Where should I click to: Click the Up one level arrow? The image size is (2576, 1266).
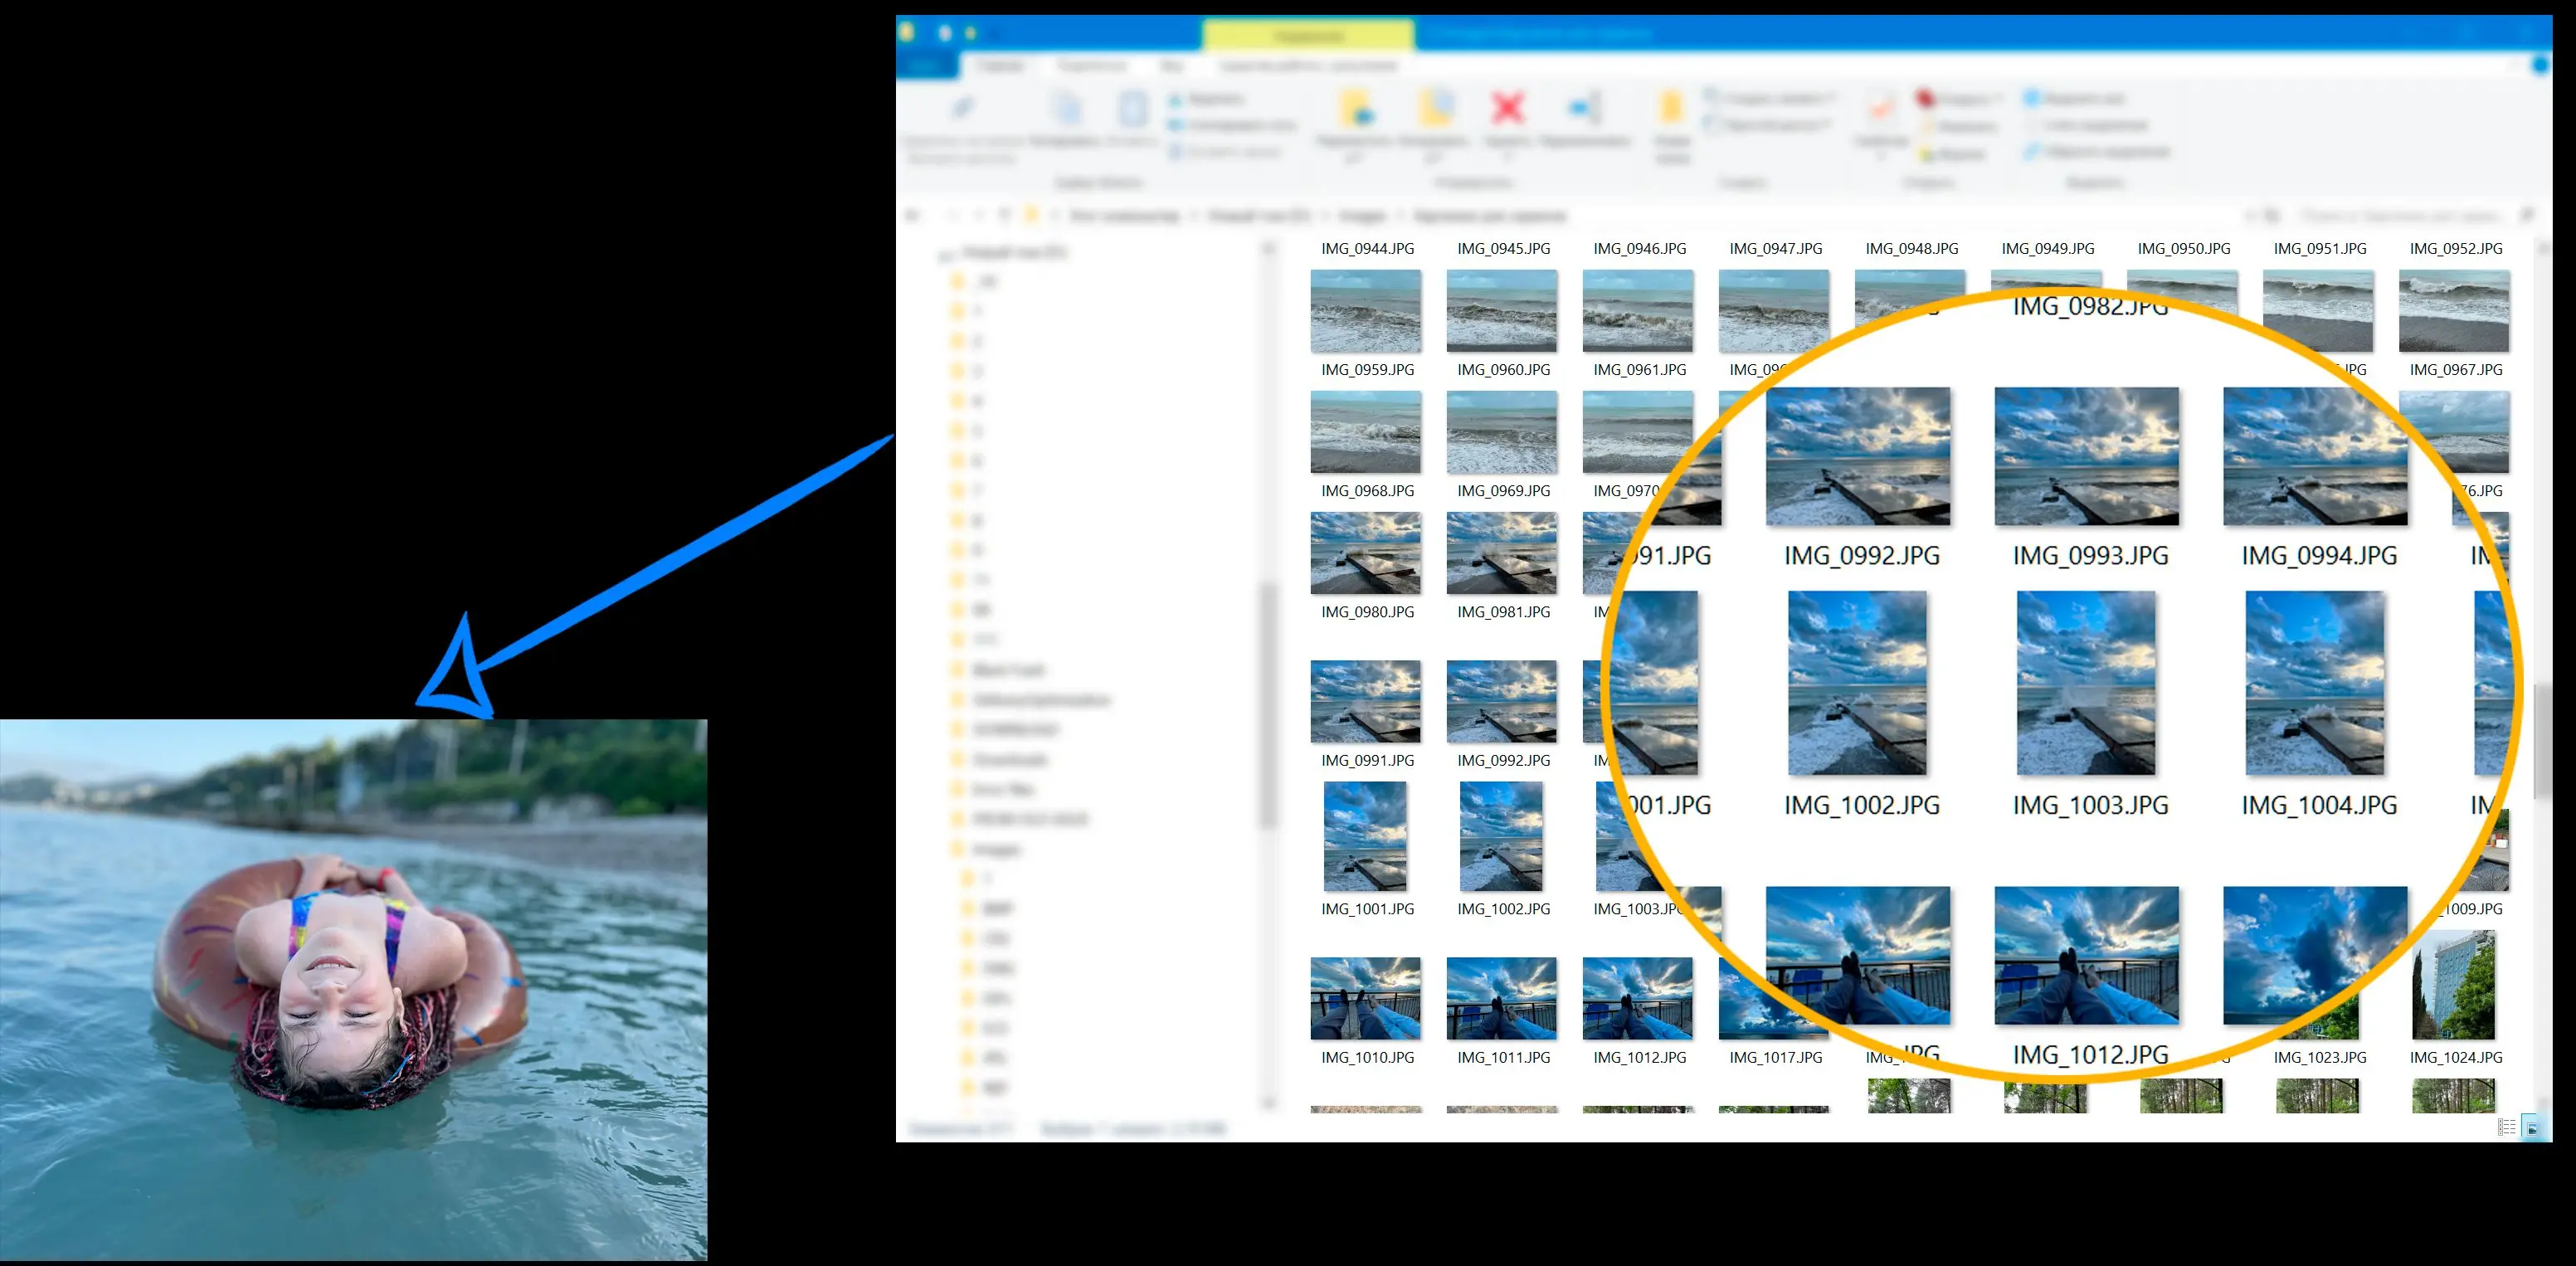[1005, 215]
